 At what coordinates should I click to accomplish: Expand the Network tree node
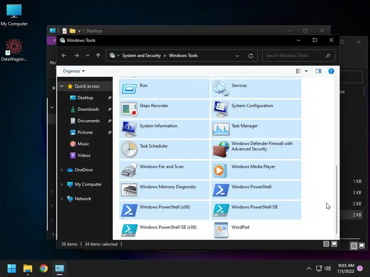pos(61,199)
